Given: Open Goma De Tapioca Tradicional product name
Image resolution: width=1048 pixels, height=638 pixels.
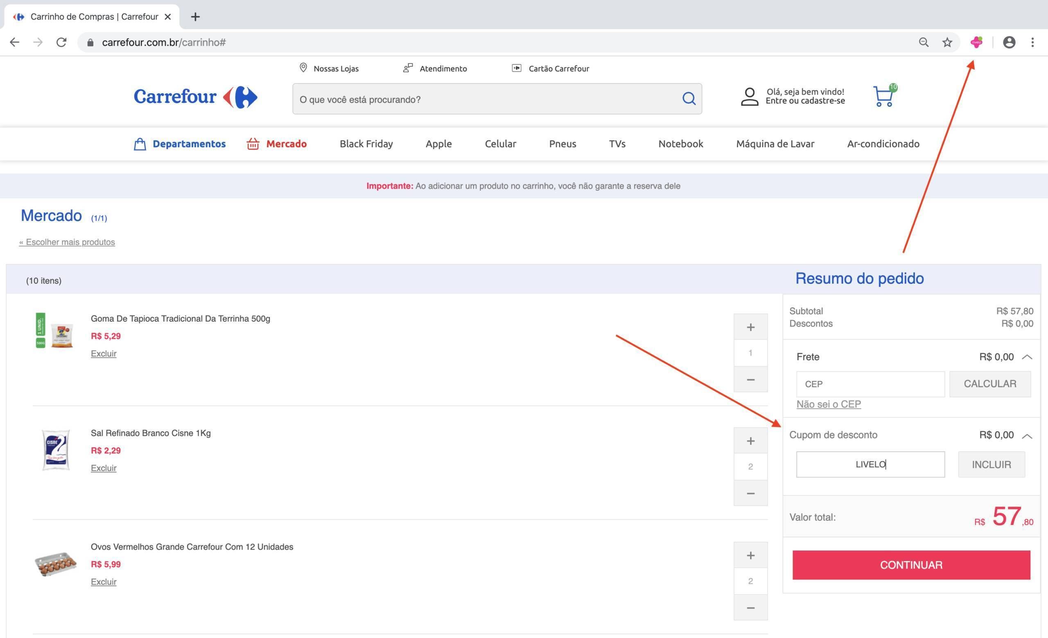Looking at the screenshot, I should tap(181, 318).
